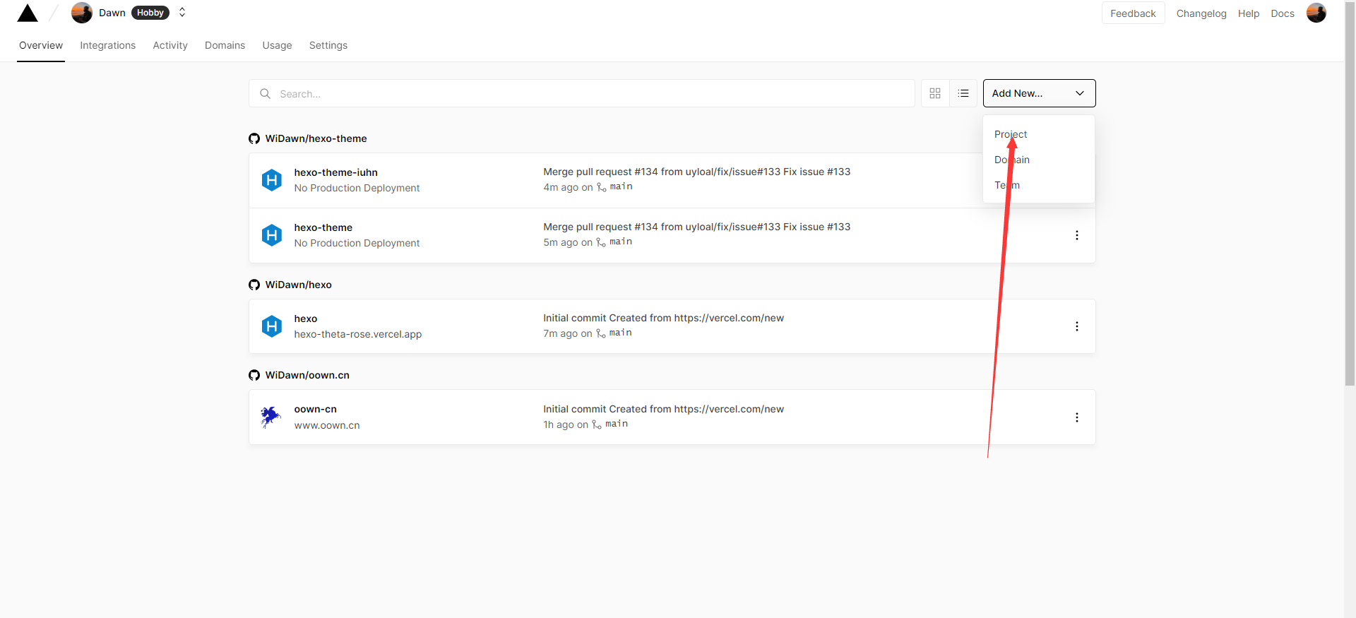Click main branch icon in oown-cn row
This screenshot has width=1356, height=618.
(596, 424)
